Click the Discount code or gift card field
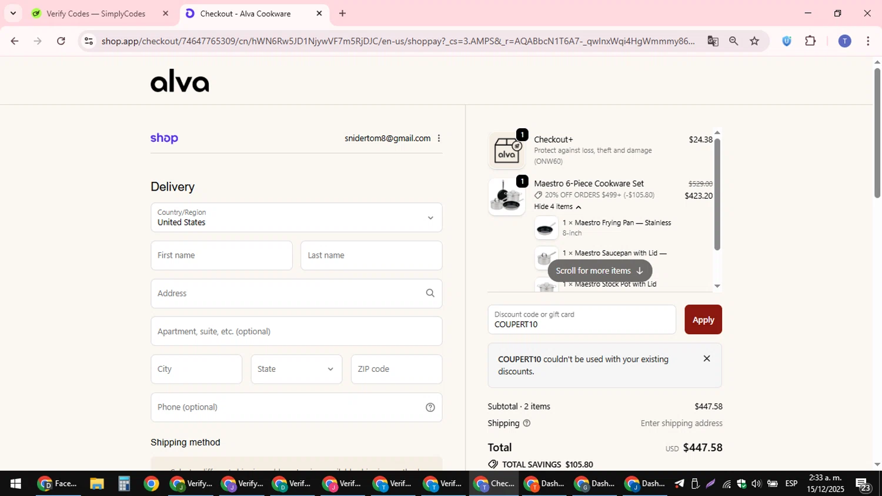Viewport: 882px width, 496px height. pyautogui.click(x=582, y=319)
